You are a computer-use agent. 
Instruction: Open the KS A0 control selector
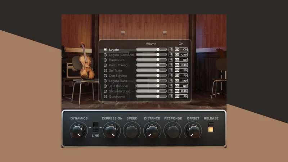[x=181, y=96]
